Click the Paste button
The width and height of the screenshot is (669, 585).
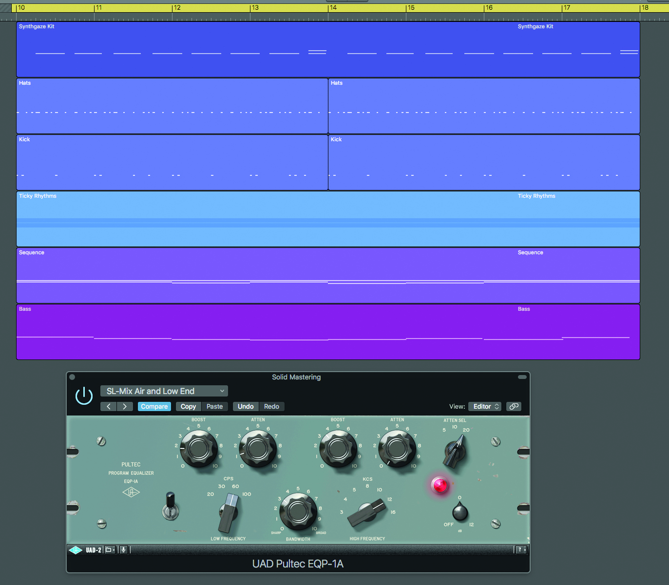[214, 406]
